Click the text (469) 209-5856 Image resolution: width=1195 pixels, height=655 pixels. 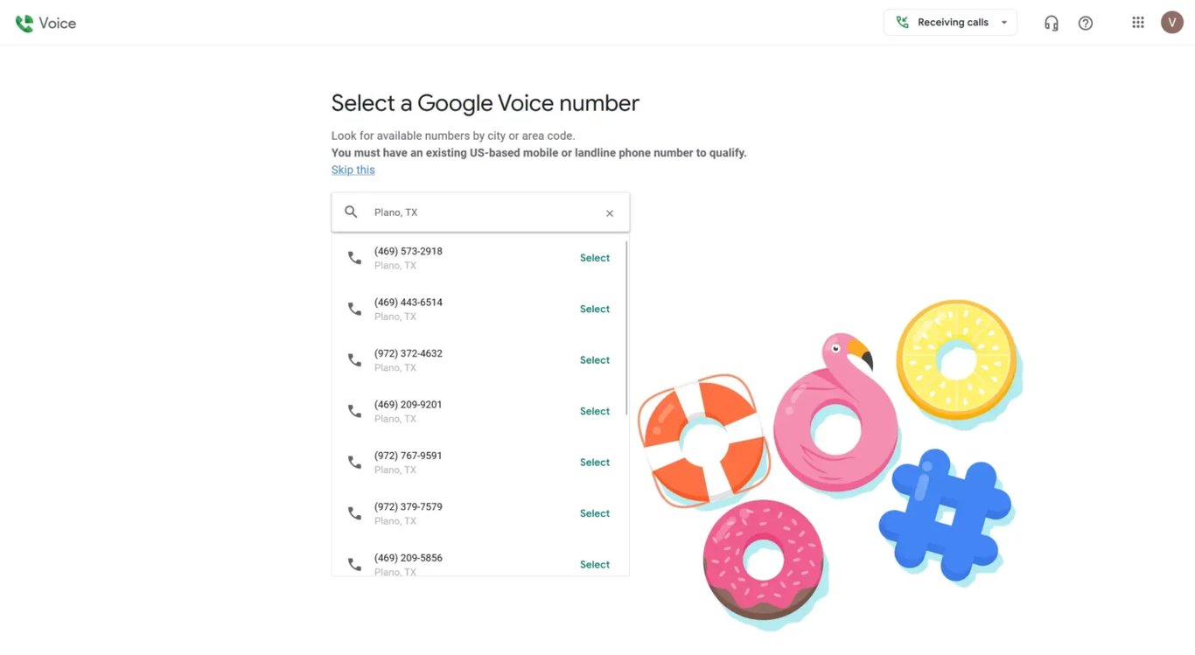click(x=409, y=558)
